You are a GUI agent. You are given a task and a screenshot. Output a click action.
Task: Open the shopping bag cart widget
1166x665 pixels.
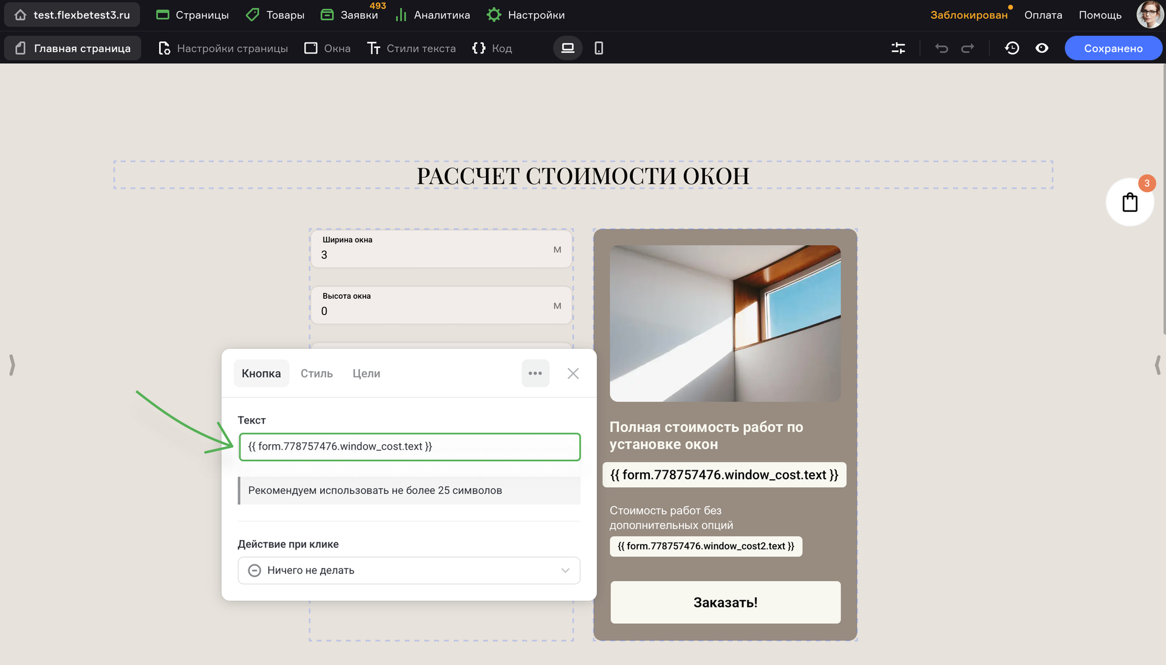1130,202
